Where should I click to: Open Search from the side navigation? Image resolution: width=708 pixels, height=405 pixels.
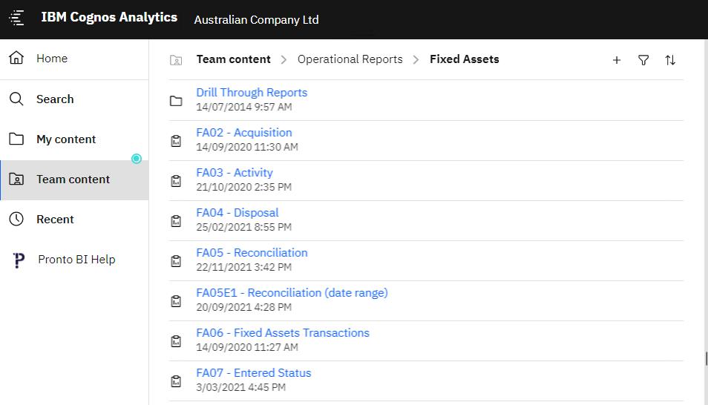[x=55, y=99]
